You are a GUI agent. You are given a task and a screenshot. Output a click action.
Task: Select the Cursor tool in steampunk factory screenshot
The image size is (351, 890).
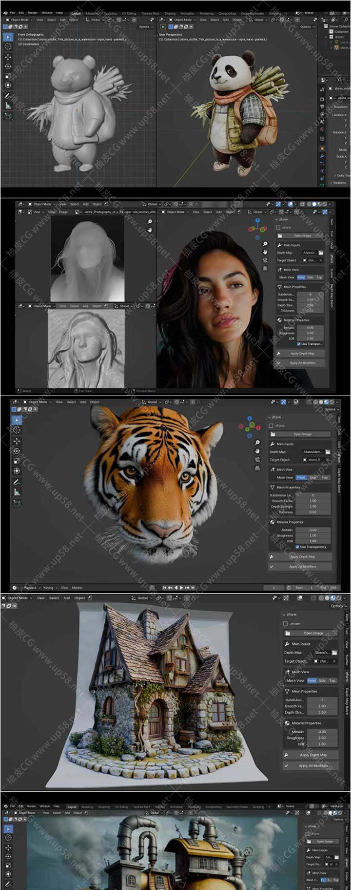(x=8, y=837)
